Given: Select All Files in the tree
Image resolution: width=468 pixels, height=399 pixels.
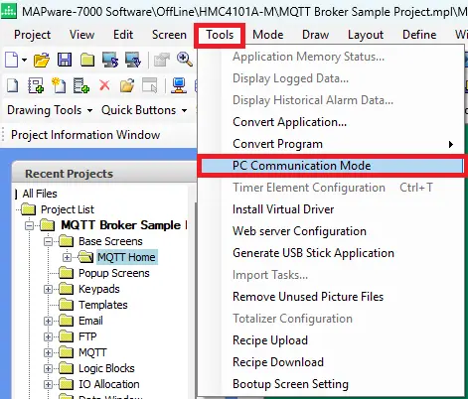Looking at the screenshot, I should click(40, 194).
